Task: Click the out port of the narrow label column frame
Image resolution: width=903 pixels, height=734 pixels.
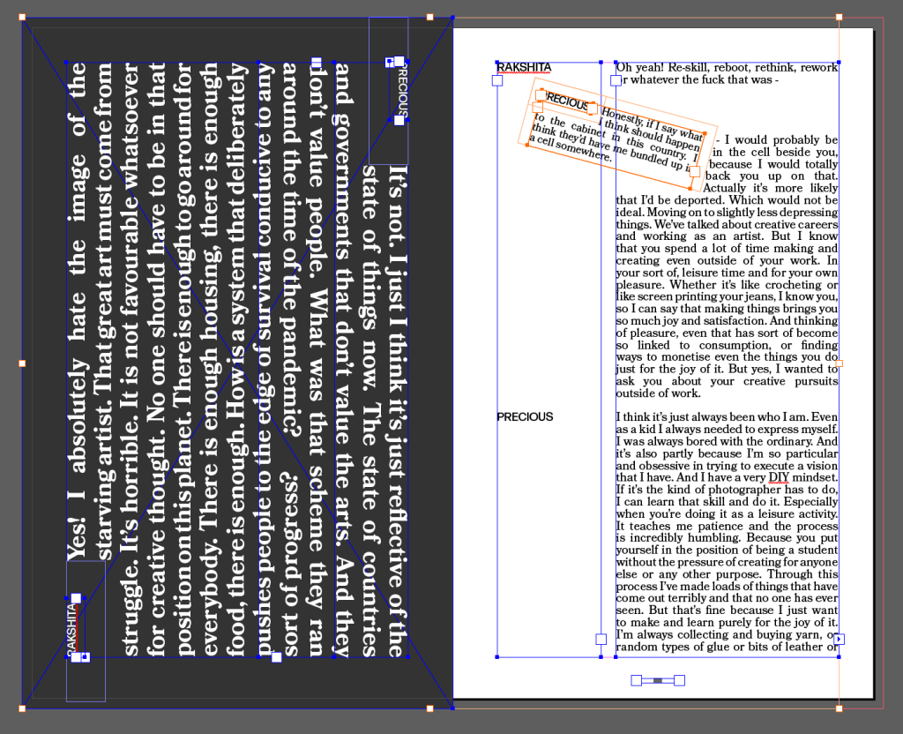Action: [x=601, y=639]
